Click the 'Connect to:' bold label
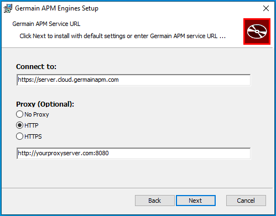 coord(36,67)
